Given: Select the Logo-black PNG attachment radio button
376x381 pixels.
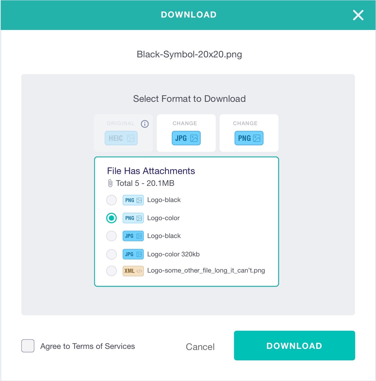Looking at the screenshot, I should pos(111,200).
